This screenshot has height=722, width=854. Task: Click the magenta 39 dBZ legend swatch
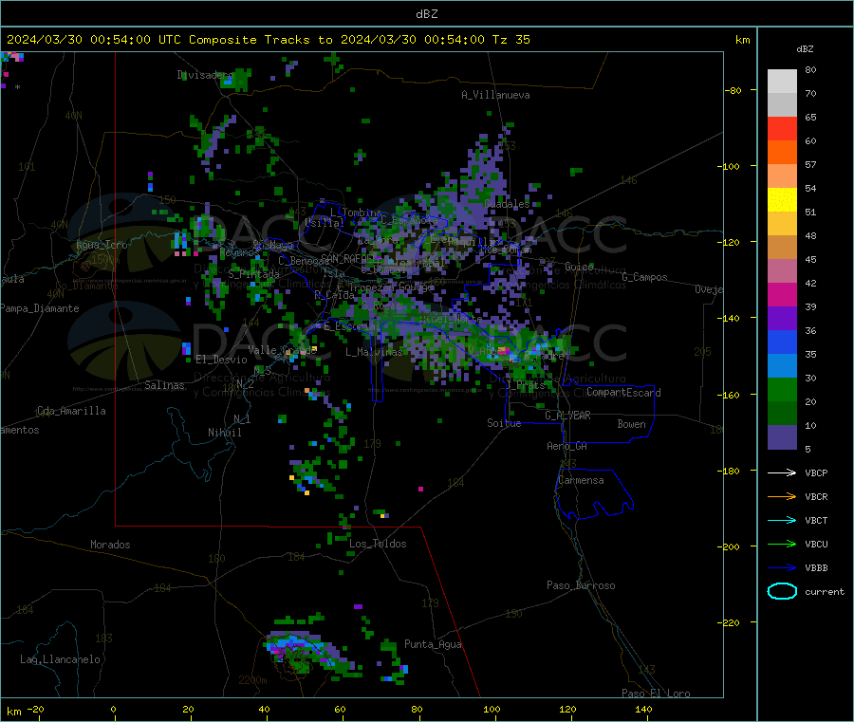pyautogui.click(x=782, y=294)
